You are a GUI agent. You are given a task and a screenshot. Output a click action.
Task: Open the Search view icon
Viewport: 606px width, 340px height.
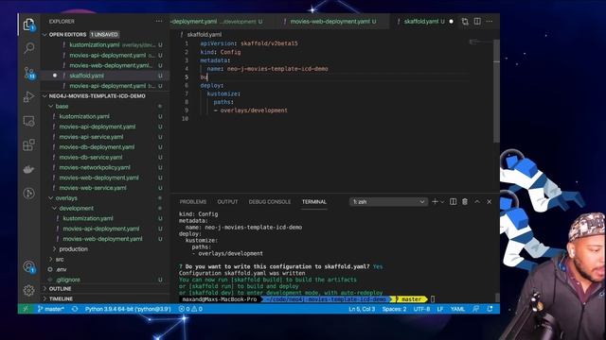(x=29, y=48)
